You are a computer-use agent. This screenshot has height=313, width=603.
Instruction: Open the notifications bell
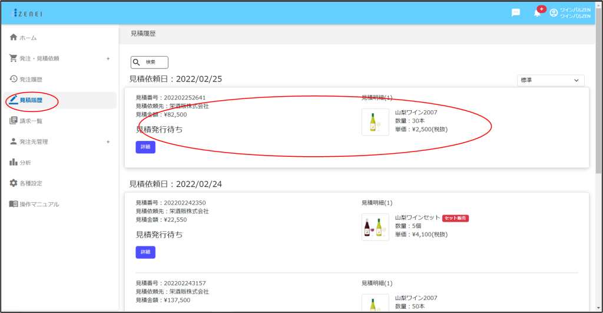(x=537, y=13)
